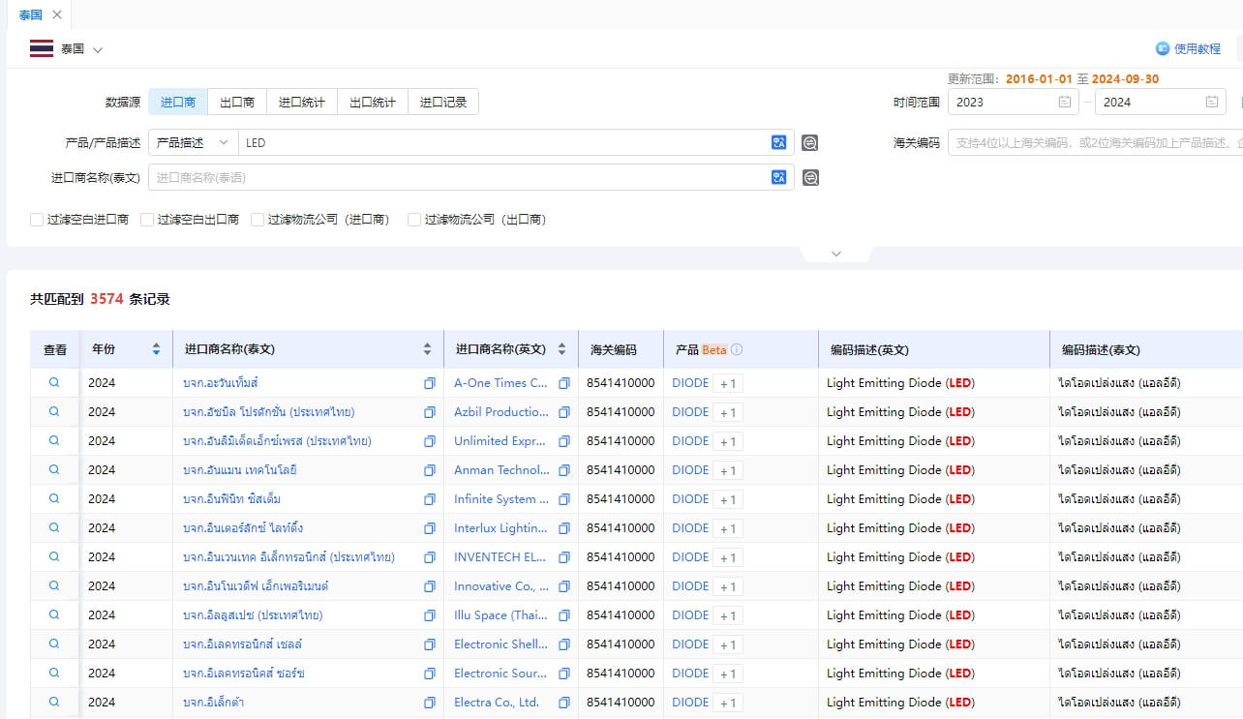The height and width of the screenshot is (719, 1243).
Task: Click round icon beside importer name field
Action: tap(810, 178)
